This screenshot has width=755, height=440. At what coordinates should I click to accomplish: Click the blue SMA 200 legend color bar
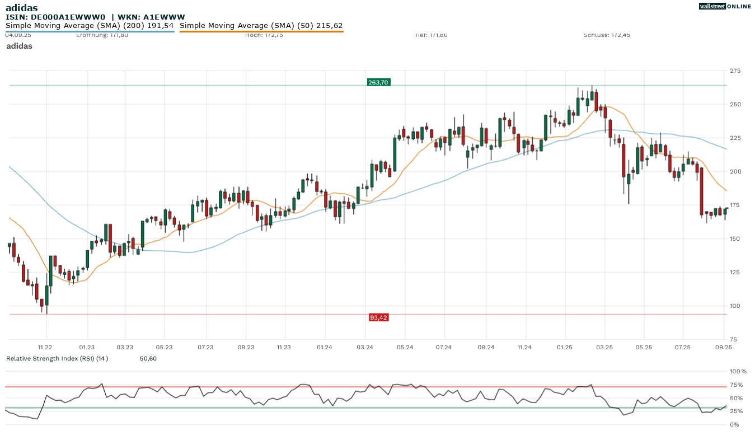click(90, 31)
